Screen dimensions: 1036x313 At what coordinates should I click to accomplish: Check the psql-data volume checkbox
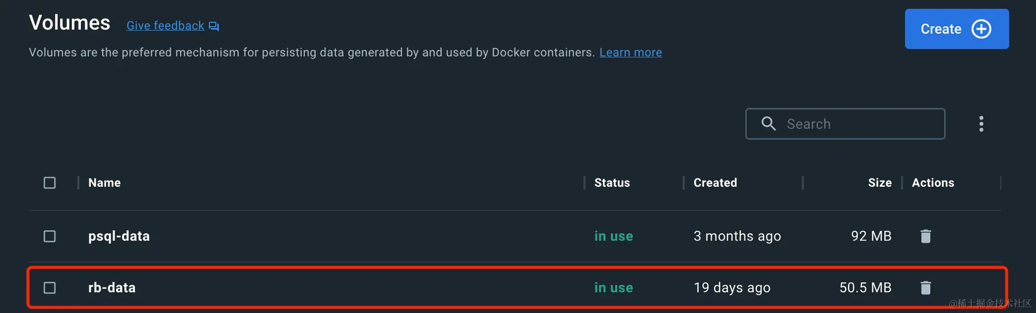pos(50,236)
